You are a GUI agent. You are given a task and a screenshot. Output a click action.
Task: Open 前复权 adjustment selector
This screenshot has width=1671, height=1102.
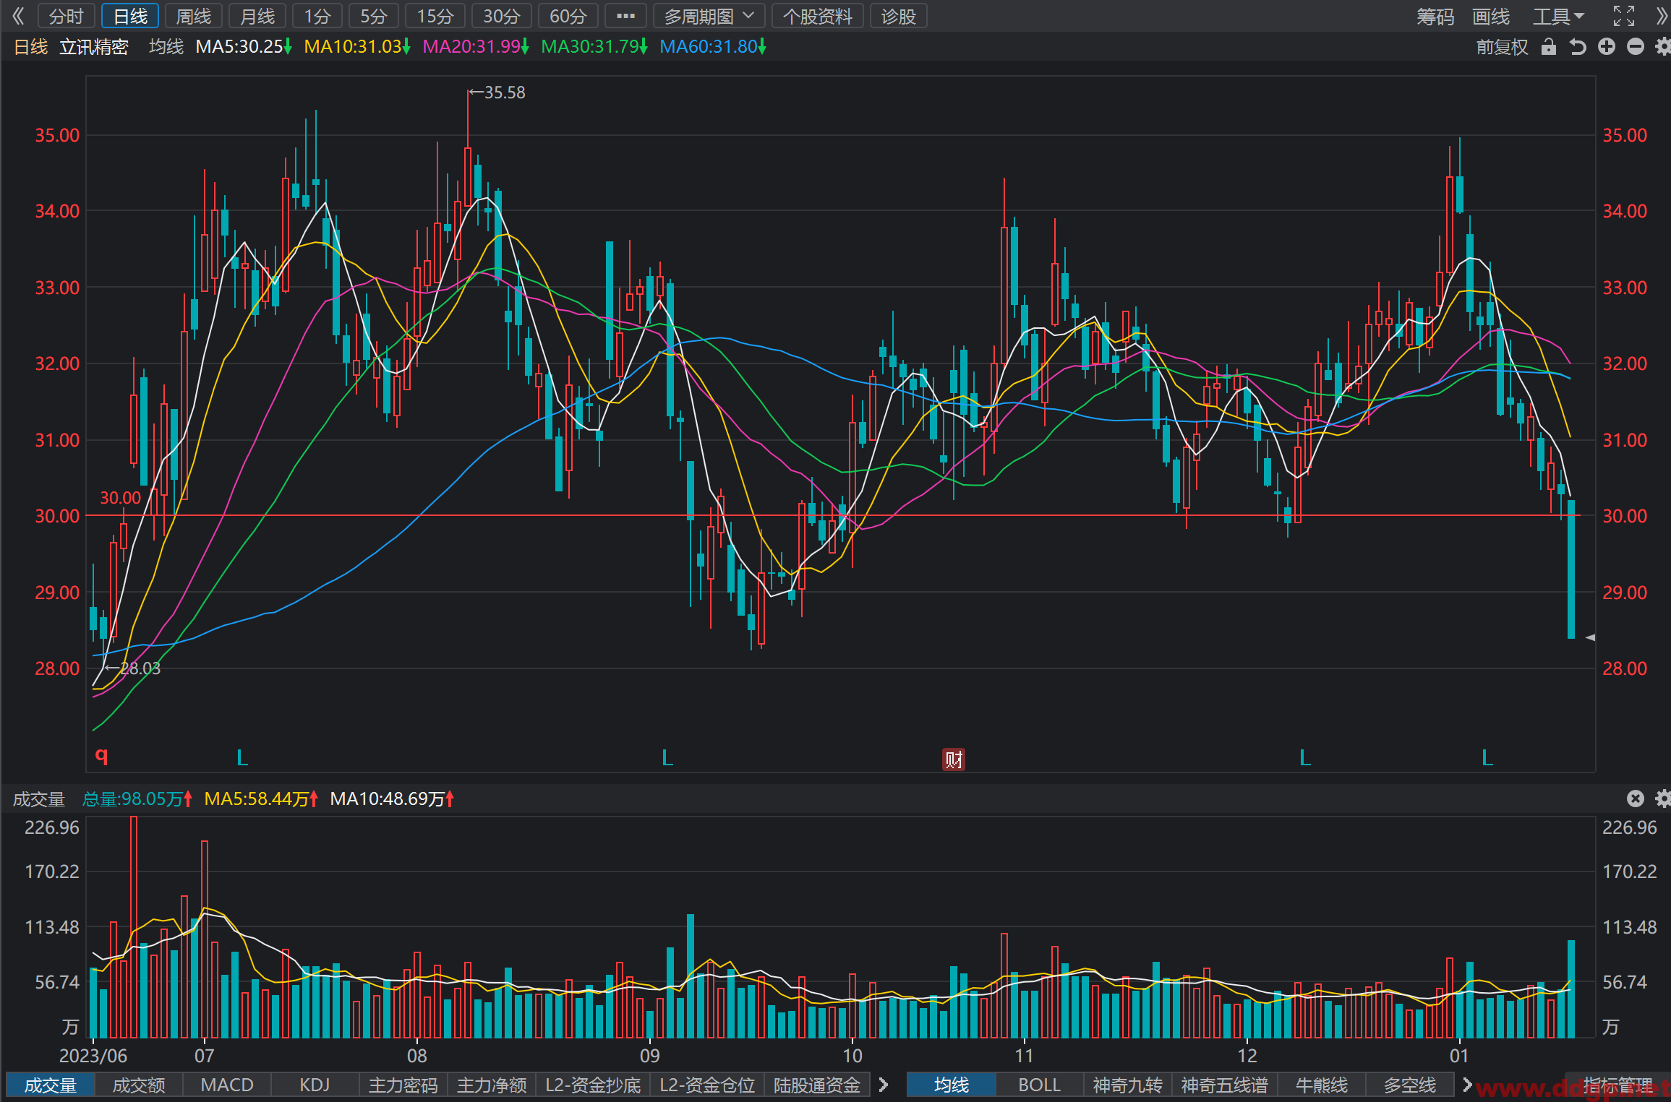click(x=1502, y=47)
